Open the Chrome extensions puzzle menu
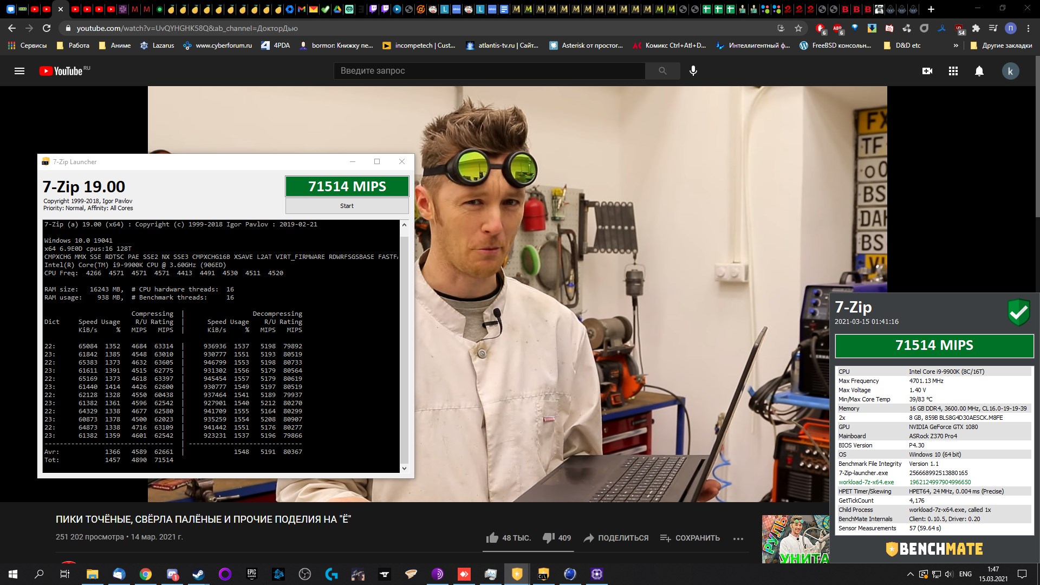 (976, 28)
